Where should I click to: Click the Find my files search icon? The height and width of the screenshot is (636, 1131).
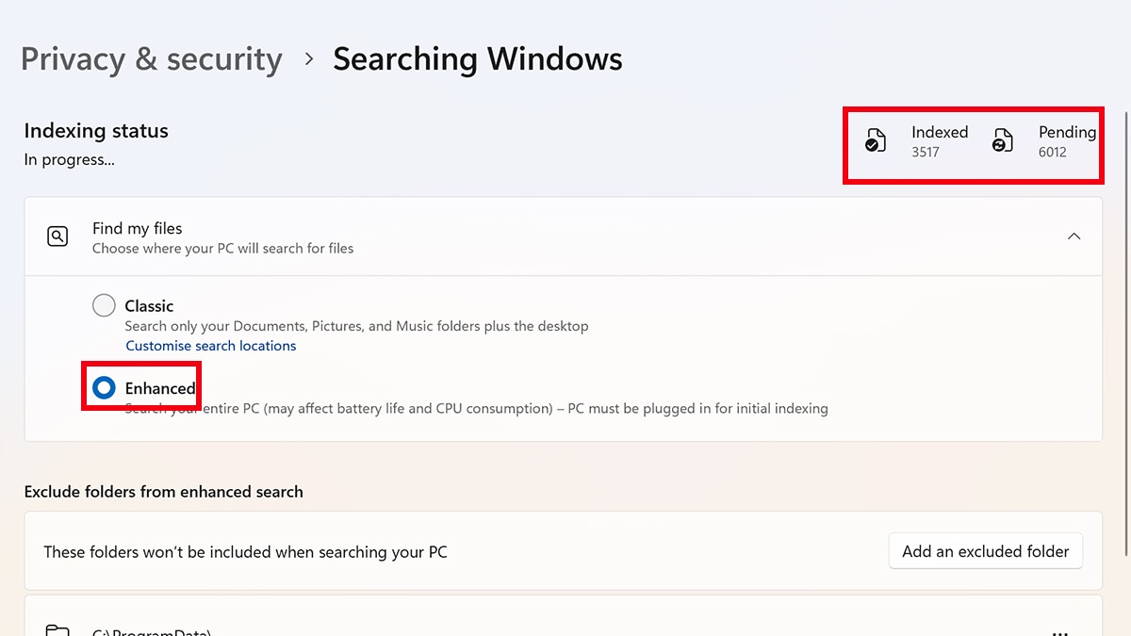click(57, 236)
